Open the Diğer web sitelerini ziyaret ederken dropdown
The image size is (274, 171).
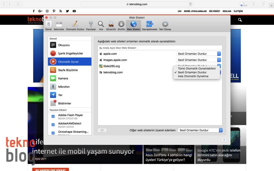click(x=200, y=130)
